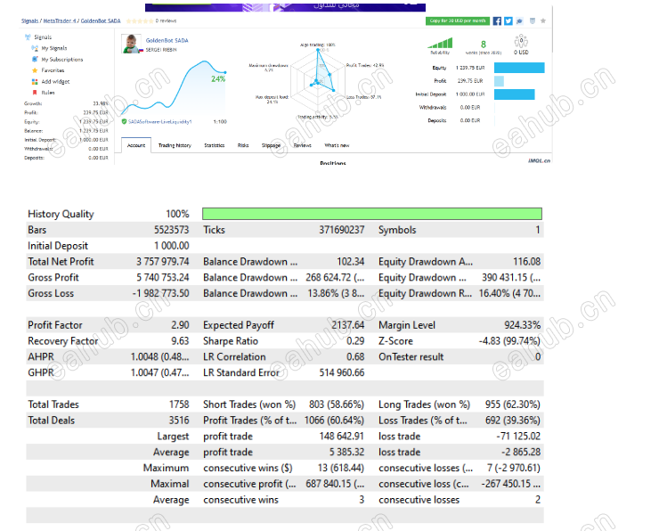Click Z-Score value -4.83 (99.74%)
This screenshot has height=531, width=667.
click(x=509, y=341)
